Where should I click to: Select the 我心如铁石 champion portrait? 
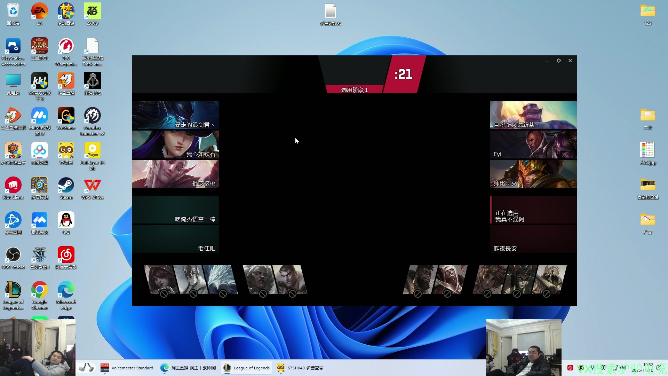175,145
